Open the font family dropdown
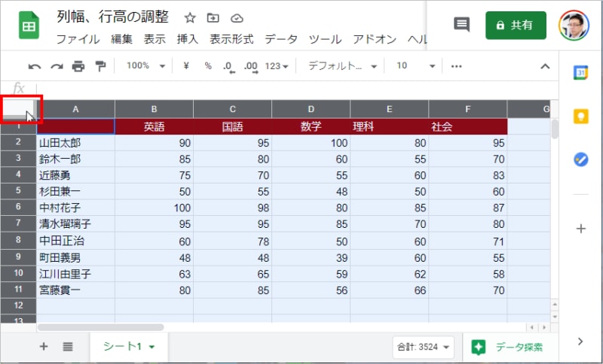This screenshot has height=364, width=603. [x=342, y=66]
